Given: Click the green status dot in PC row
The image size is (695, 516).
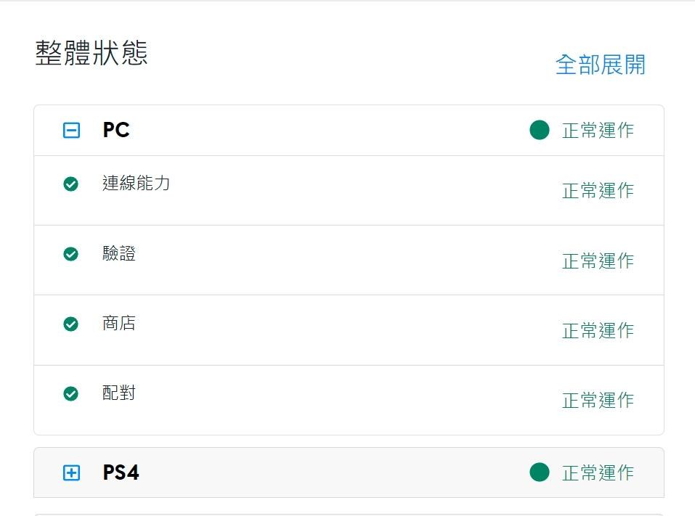Looking at the screenshot, I should point(540,130).
